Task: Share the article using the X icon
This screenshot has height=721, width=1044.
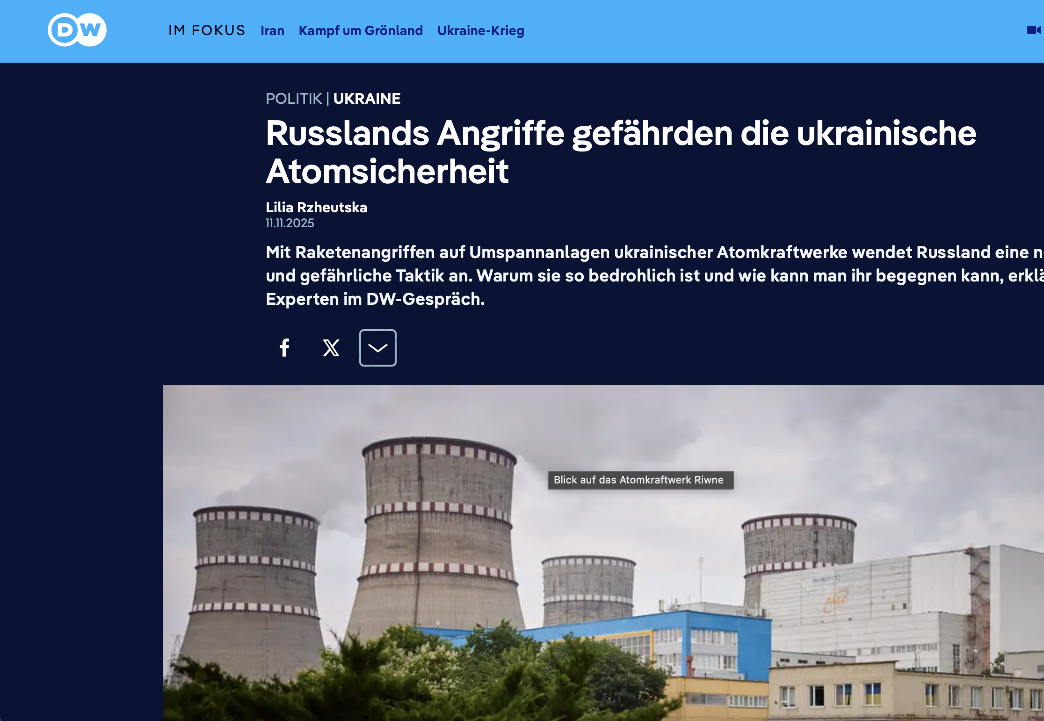Action: click(x=331, y=347)
